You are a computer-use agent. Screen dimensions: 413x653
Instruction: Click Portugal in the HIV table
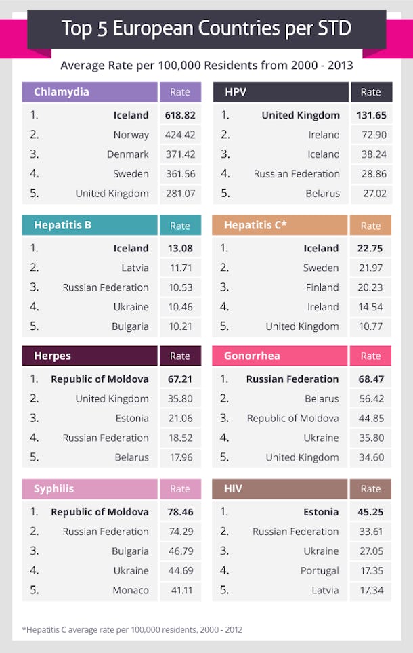320,570
